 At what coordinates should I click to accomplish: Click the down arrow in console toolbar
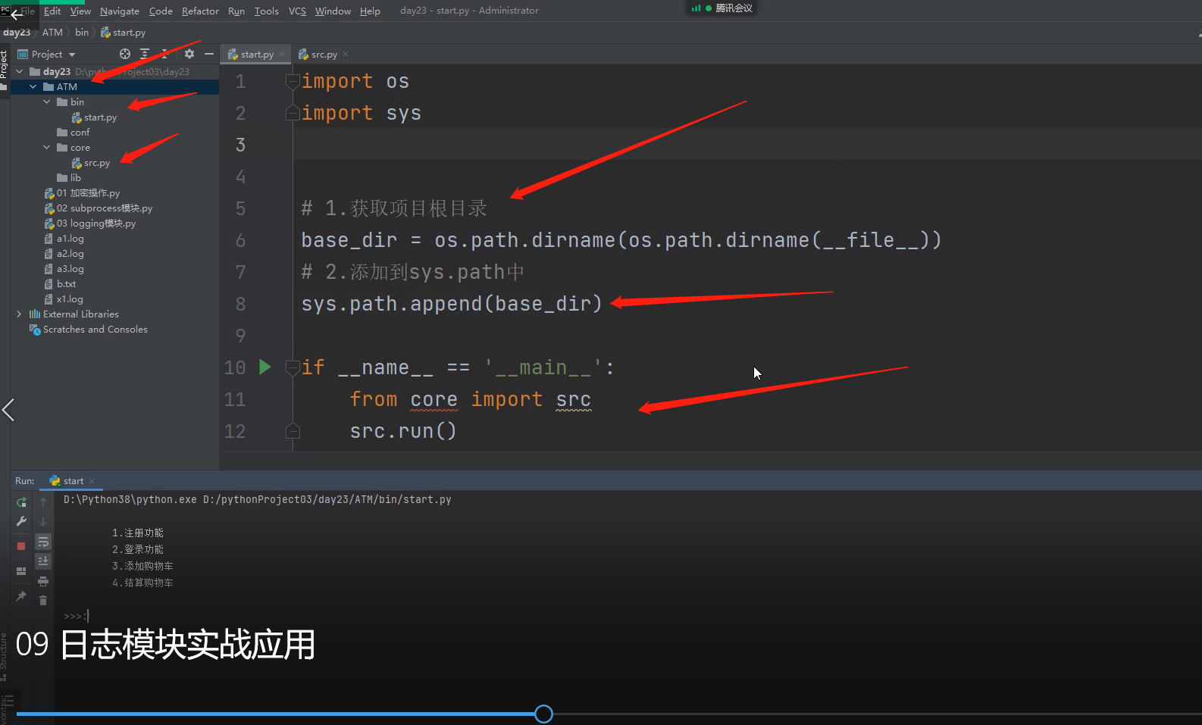click(43, 522)
